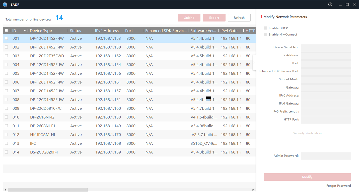The image size is (359, 192).
Task: Click Active status for device 007
Action: coord(76,91)
